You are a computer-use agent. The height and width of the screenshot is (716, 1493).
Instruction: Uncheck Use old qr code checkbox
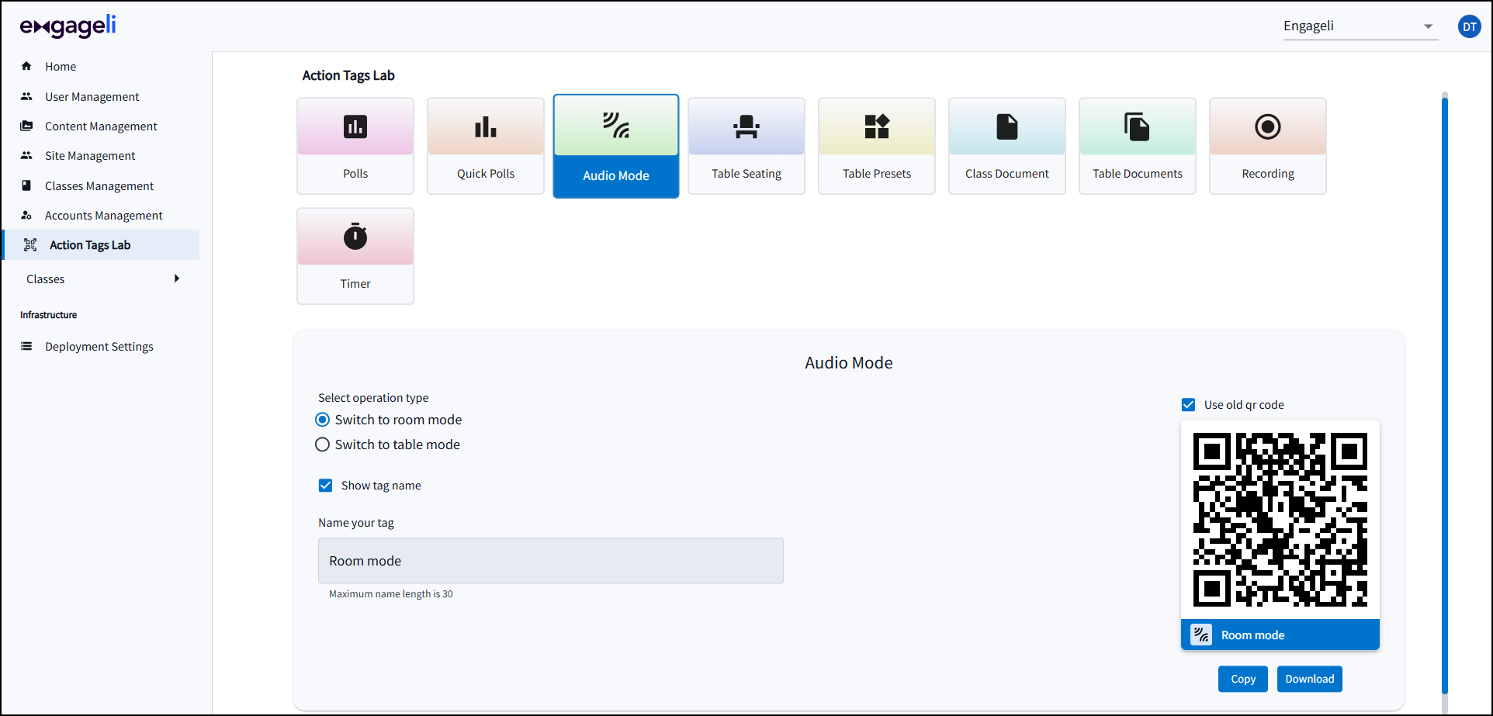click(x=1188, y=405)
